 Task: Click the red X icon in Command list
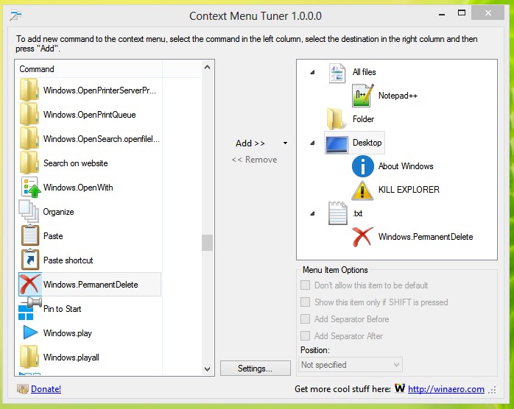30,284
